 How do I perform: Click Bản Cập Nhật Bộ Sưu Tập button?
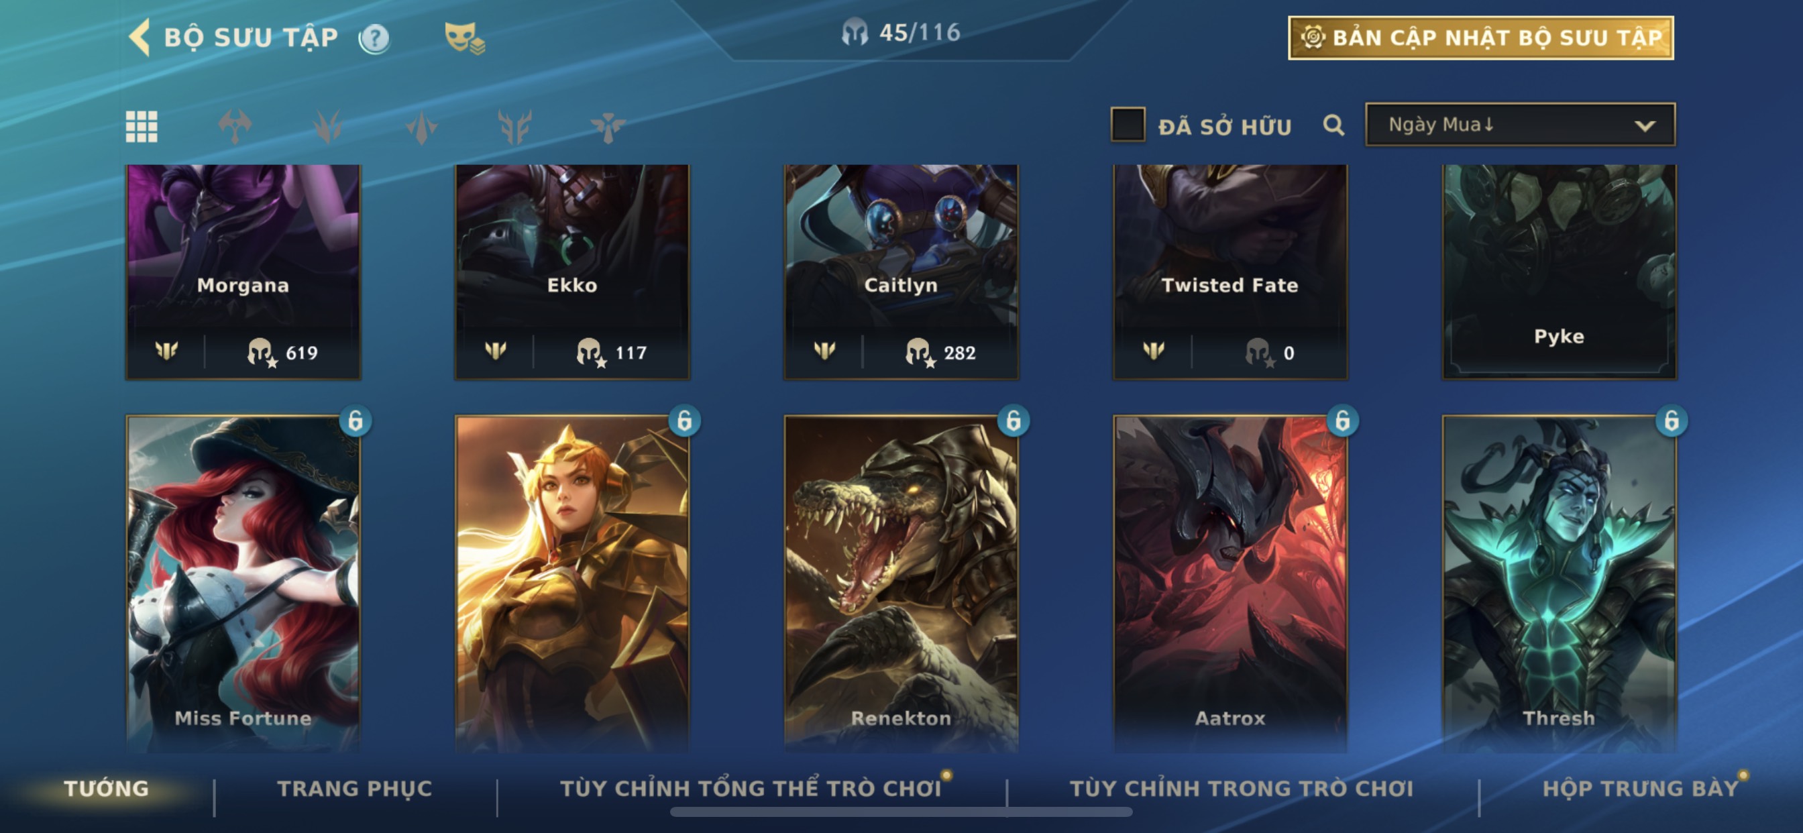(x=1481, y=38)
